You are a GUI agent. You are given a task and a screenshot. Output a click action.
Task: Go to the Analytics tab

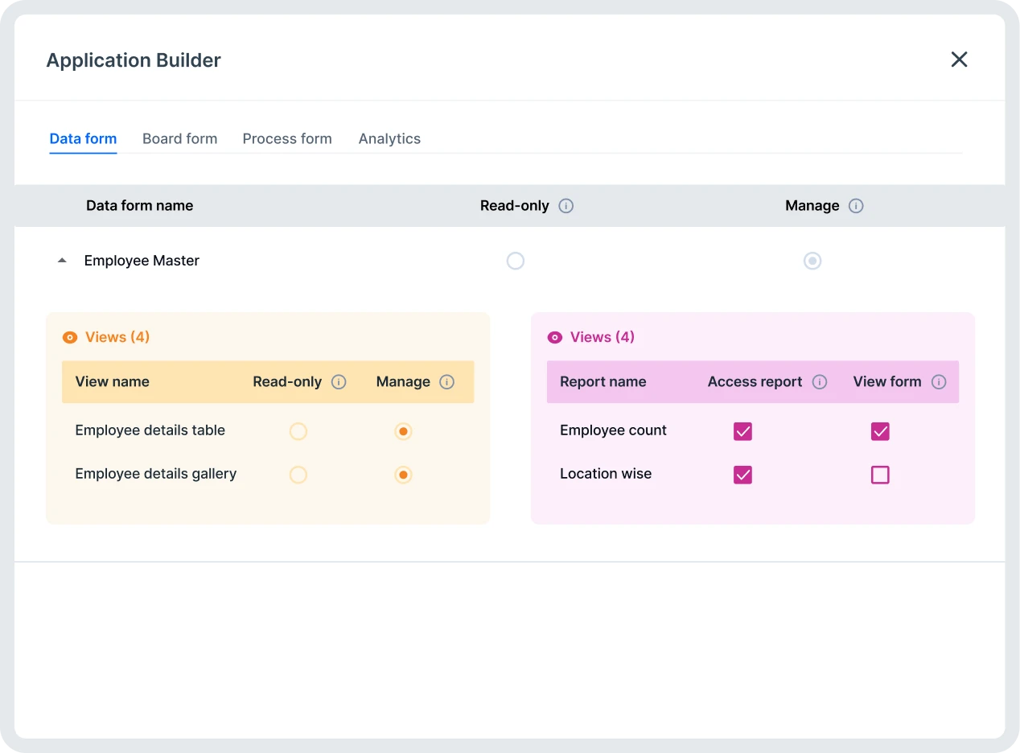click(x=389, y=139)
